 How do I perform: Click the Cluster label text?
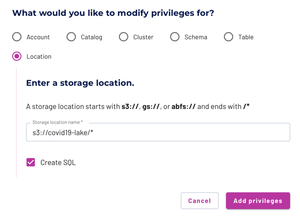[x=143, y=37]
